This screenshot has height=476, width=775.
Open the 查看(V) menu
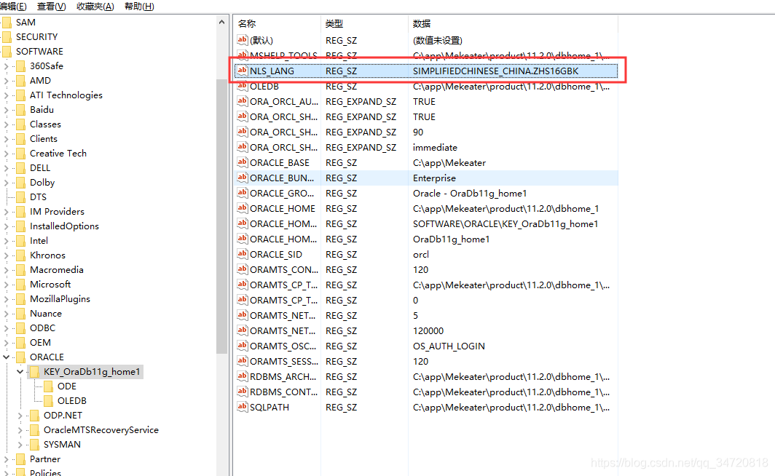tap(52, 7)
